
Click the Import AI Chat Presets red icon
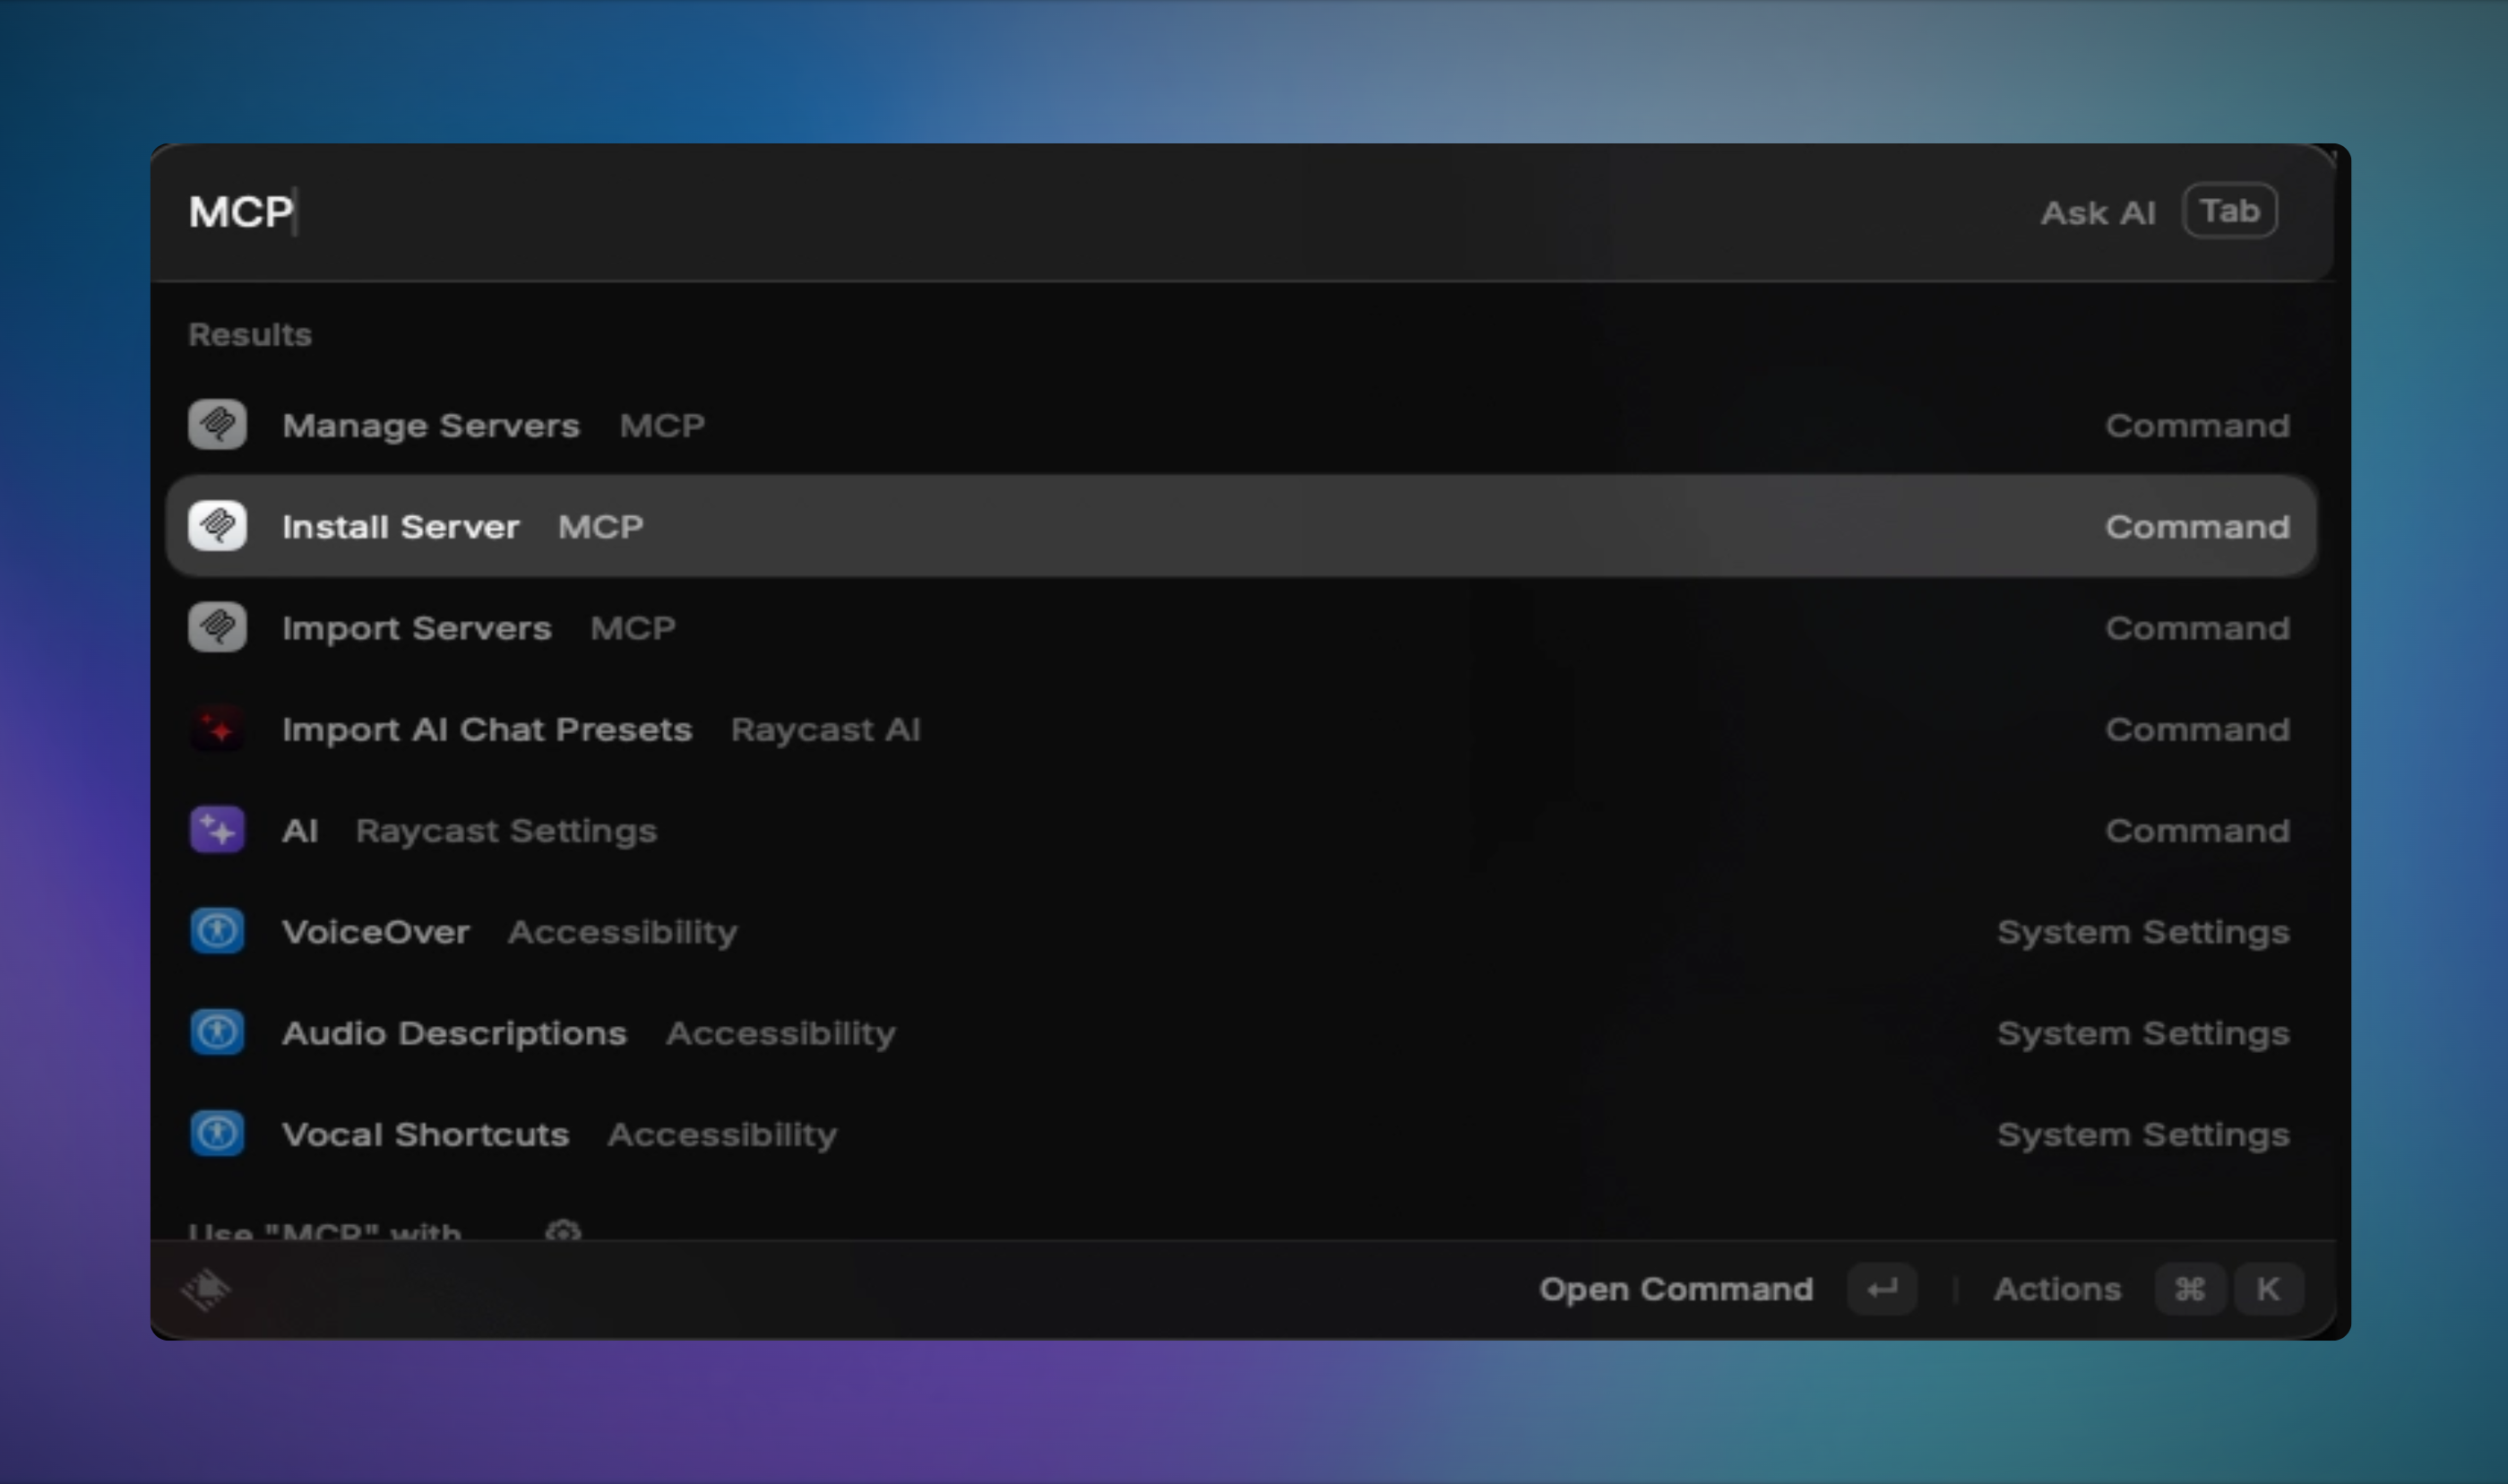click(x=217, y=729)
